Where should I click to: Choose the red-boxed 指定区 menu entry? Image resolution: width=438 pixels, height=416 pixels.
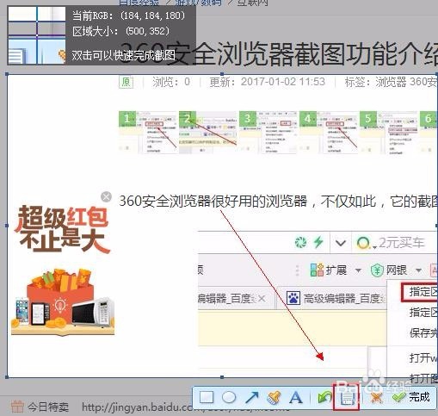pyautogui.click(x=420, y=292)
